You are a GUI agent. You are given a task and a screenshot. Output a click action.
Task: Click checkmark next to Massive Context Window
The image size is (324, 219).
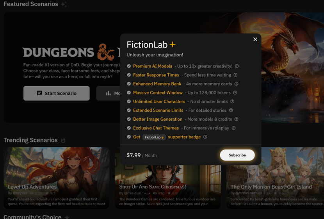tap(129, 93)
